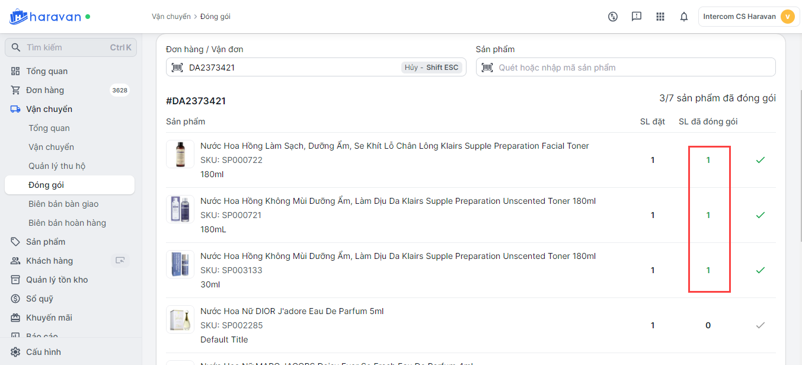The width and height of the screenshot is (802, 365).
Task: Open Intercom CS Haravan account dropdown
Action: point(749,17)
